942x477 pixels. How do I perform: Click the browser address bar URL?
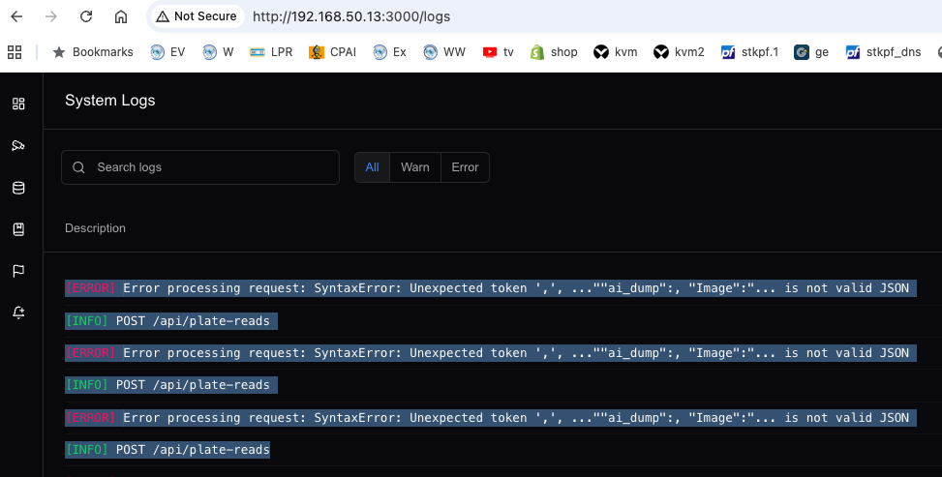coord(350,16)
